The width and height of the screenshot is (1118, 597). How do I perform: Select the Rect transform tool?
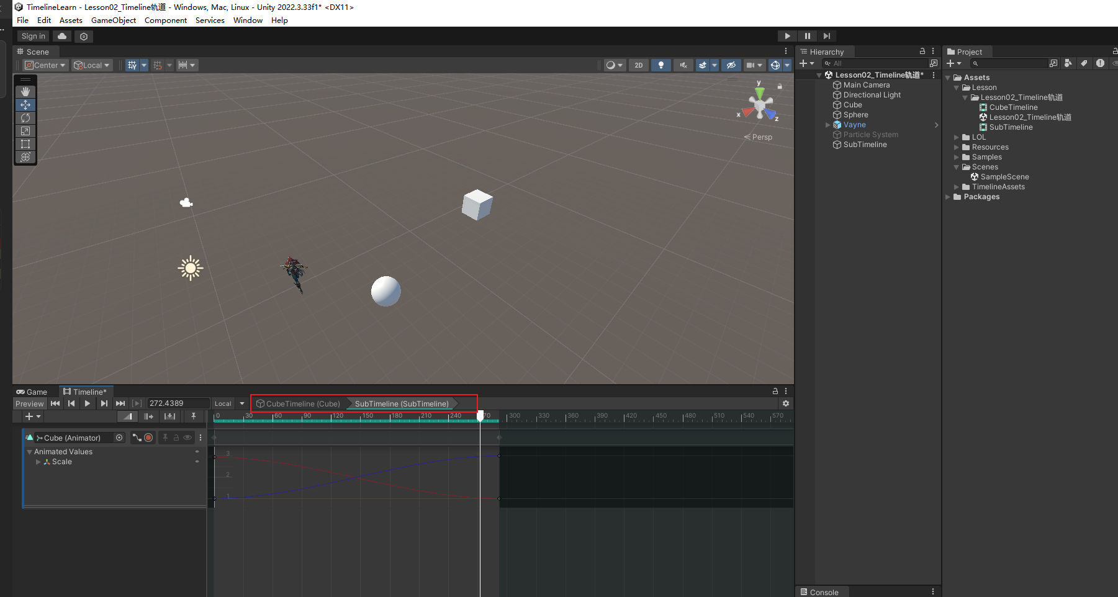[x=25, y=144]
